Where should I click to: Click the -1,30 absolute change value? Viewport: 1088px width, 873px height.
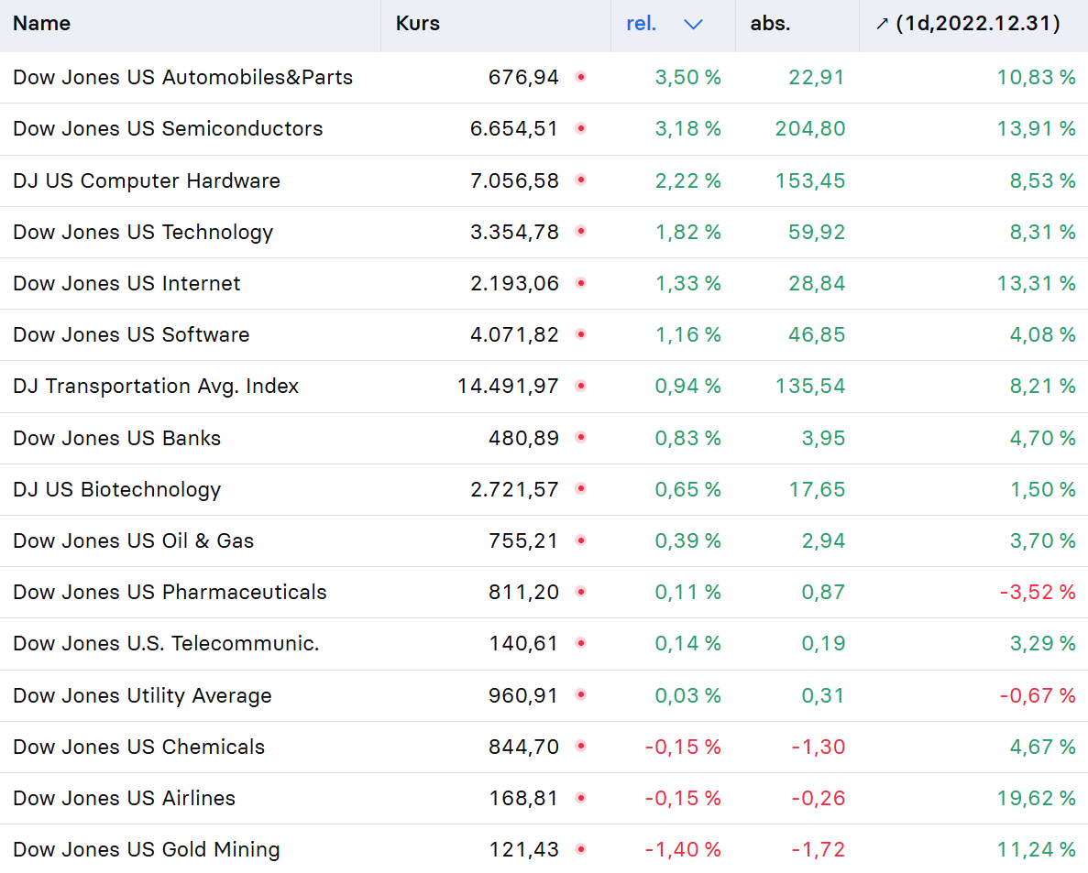pyautogui.click(x=819, y=747)
